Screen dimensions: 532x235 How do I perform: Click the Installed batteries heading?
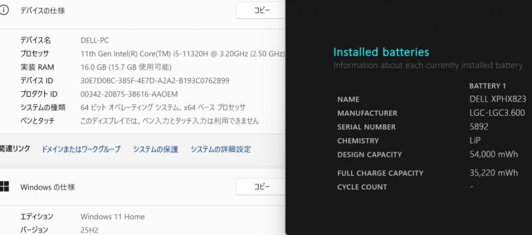(381, 52)
